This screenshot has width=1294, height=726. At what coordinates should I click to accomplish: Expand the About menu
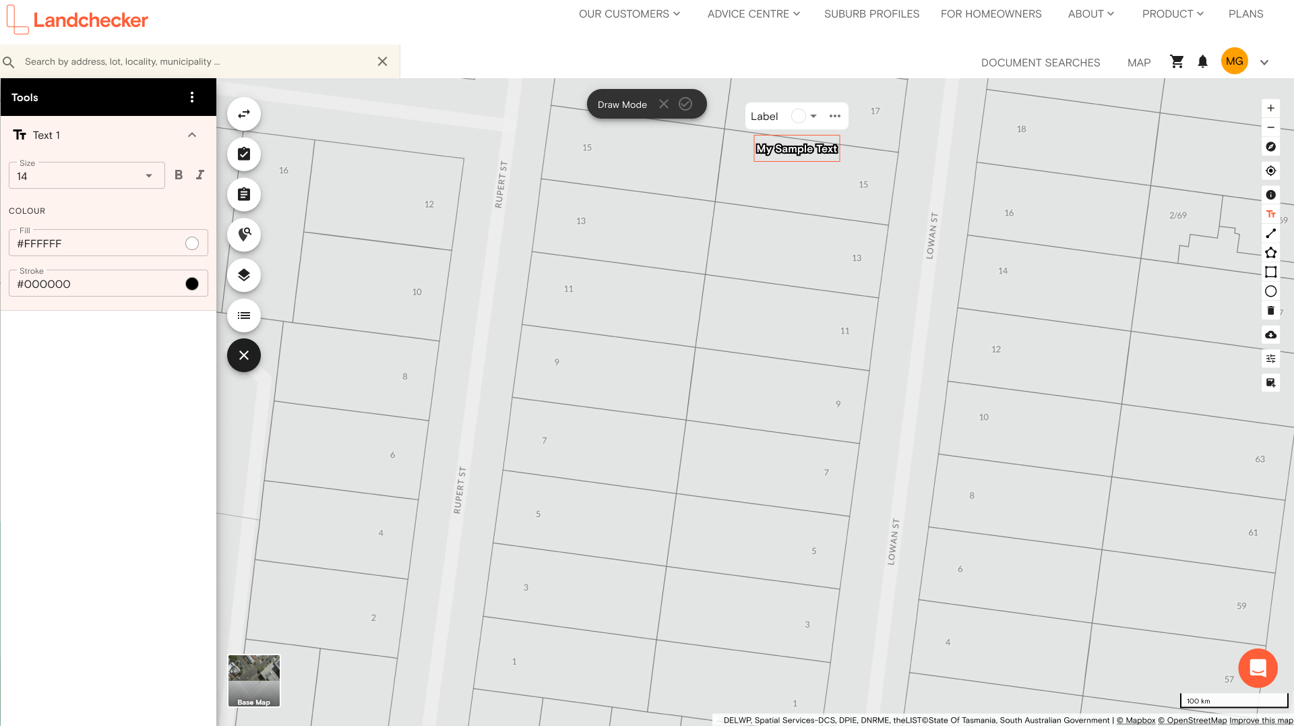tap(1091, 13)
